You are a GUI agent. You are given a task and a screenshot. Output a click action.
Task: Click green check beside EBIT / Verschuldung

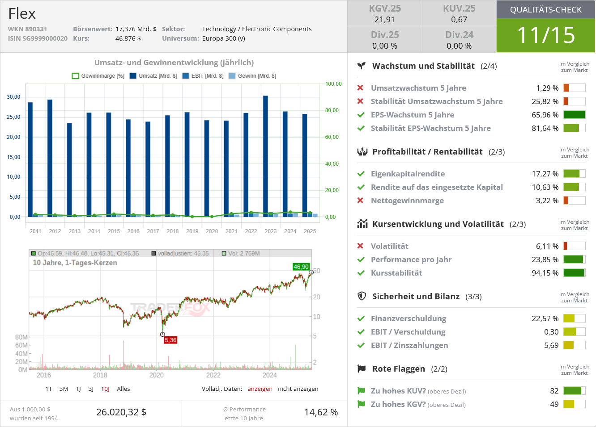click(361, 332)
